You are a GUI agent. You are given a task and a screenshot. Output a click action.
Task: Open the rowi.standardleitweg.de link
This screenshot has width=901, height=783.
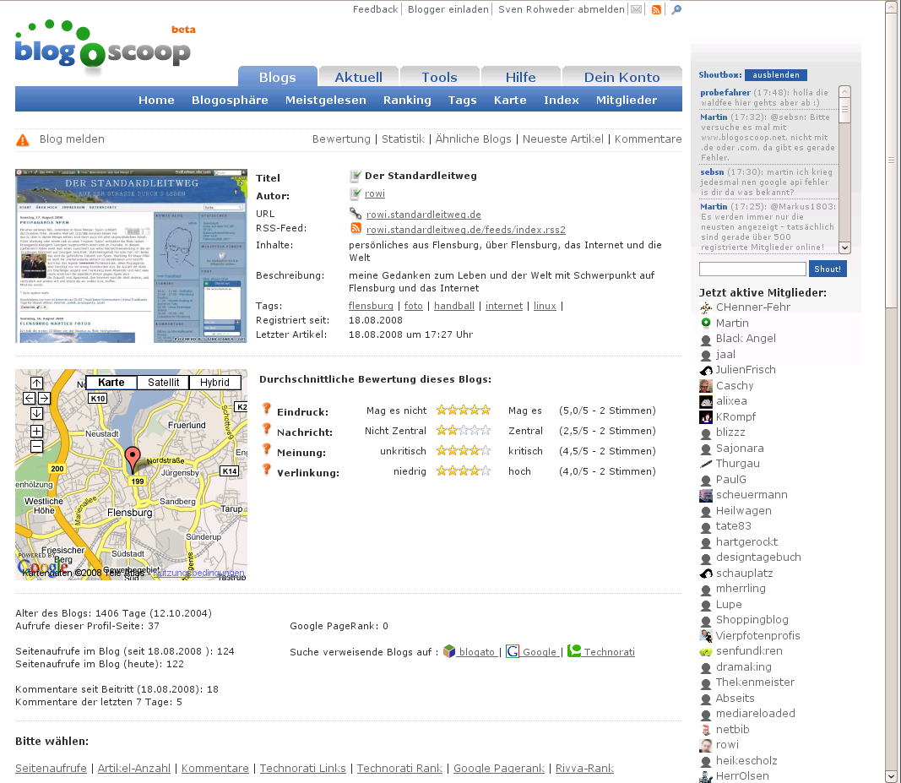pos(423,215)
